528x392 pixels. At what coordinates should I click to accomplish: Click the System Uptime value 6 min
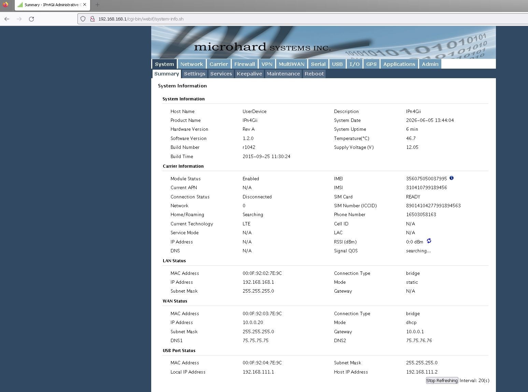[412, 129]
